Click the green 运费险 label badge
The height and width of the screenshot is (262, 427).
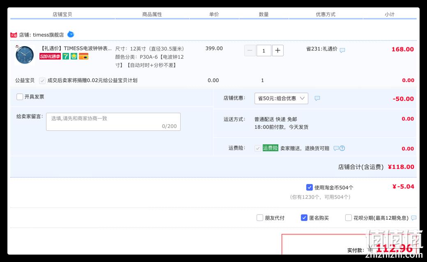271,148
